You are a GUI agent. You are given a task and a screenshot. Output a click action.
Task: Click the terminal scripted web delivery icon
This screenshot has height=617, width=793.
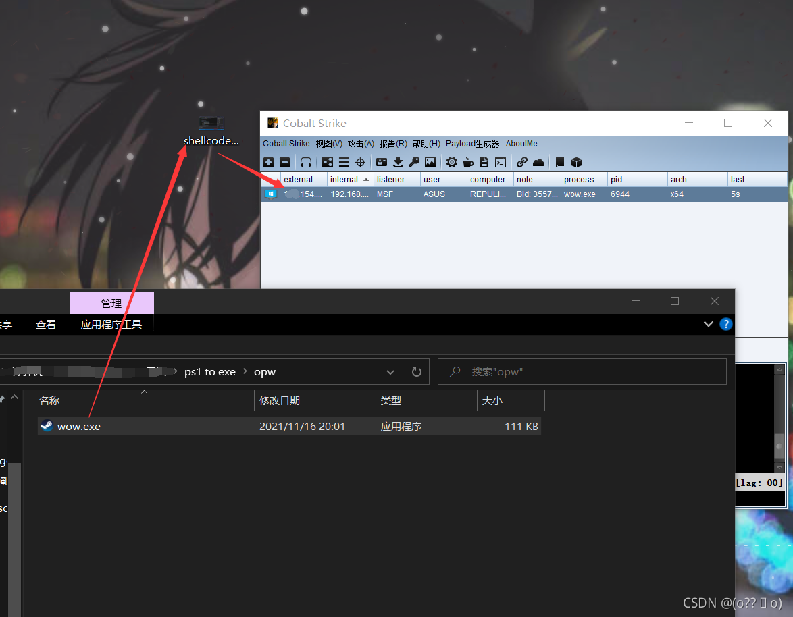coord(501,162)
